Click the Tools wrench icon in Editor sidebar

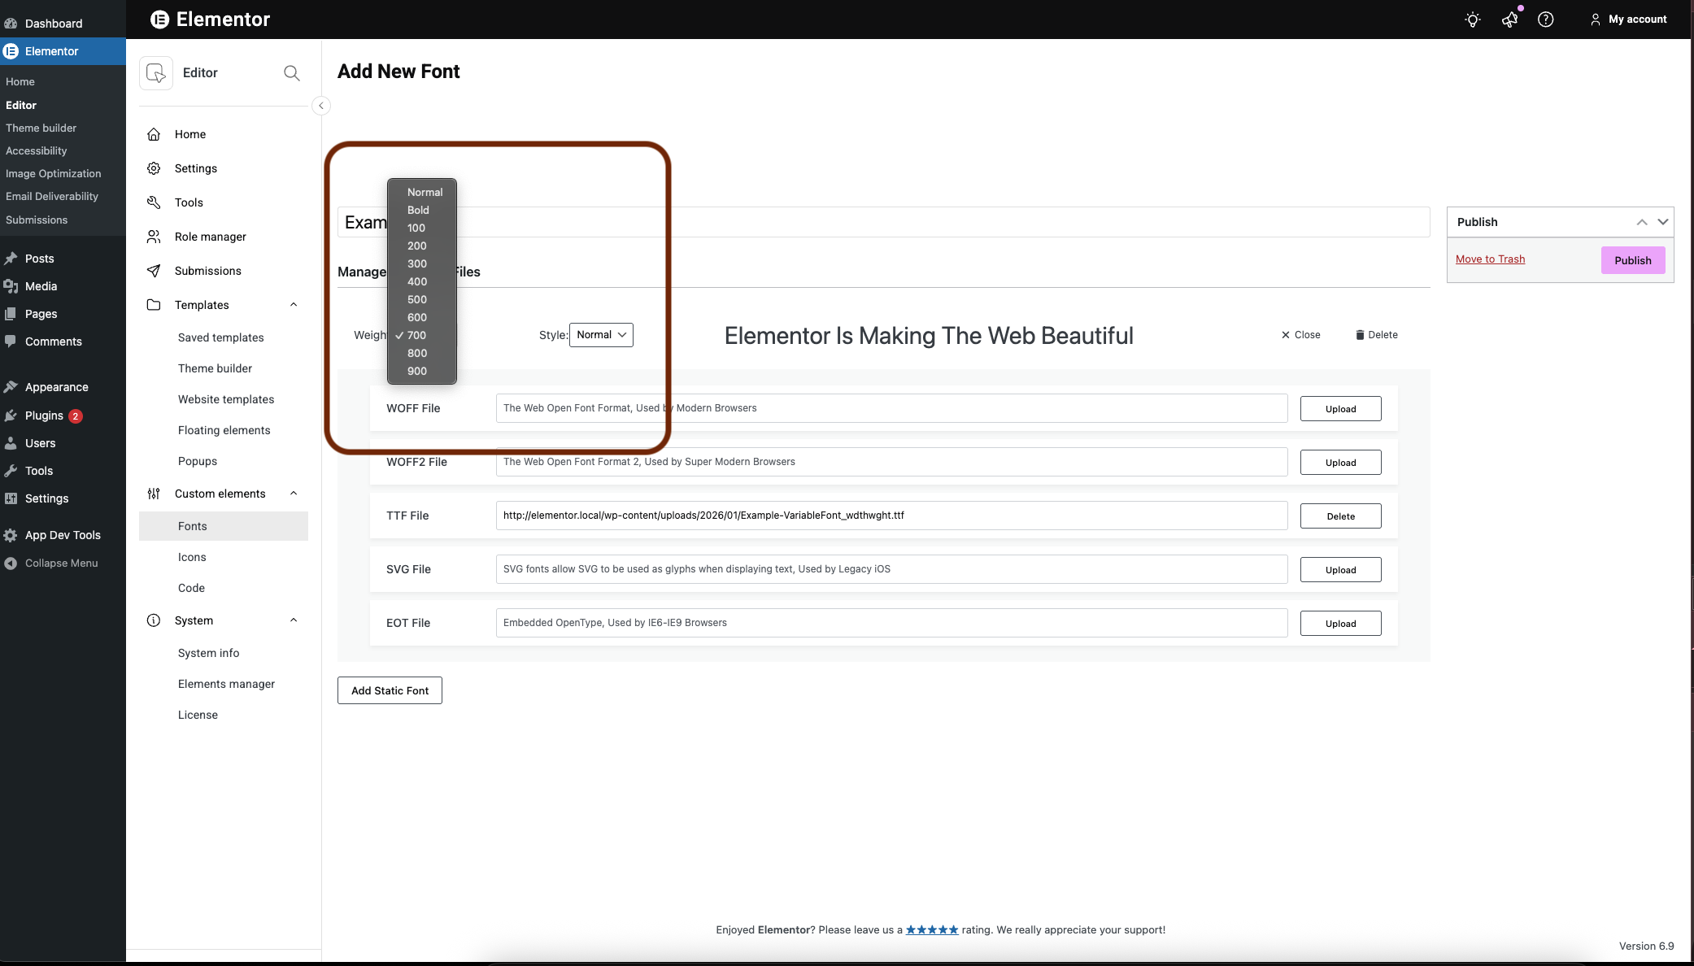click(154, 202)
